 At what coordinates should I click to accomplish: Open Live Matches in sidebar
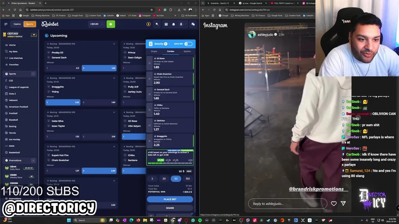tap(16, 58)
